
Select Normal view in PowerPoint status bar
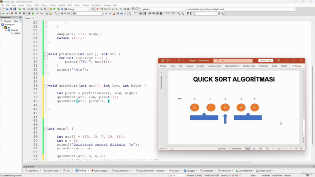click(248, 148)
